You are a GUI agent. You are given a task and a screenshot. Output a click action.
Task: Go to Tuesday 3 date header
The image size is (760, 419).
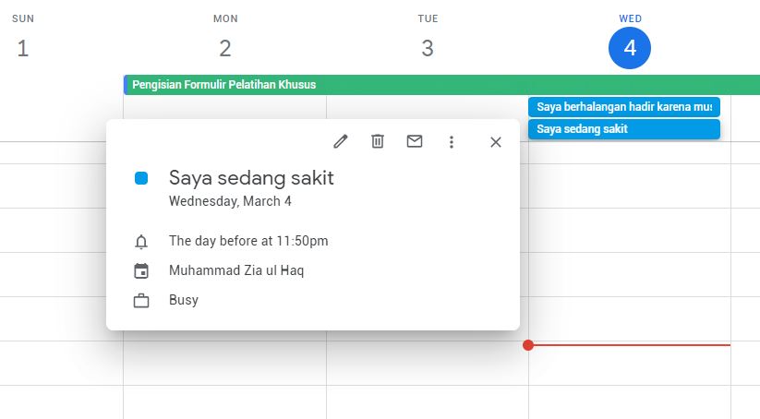coord(428,48)
